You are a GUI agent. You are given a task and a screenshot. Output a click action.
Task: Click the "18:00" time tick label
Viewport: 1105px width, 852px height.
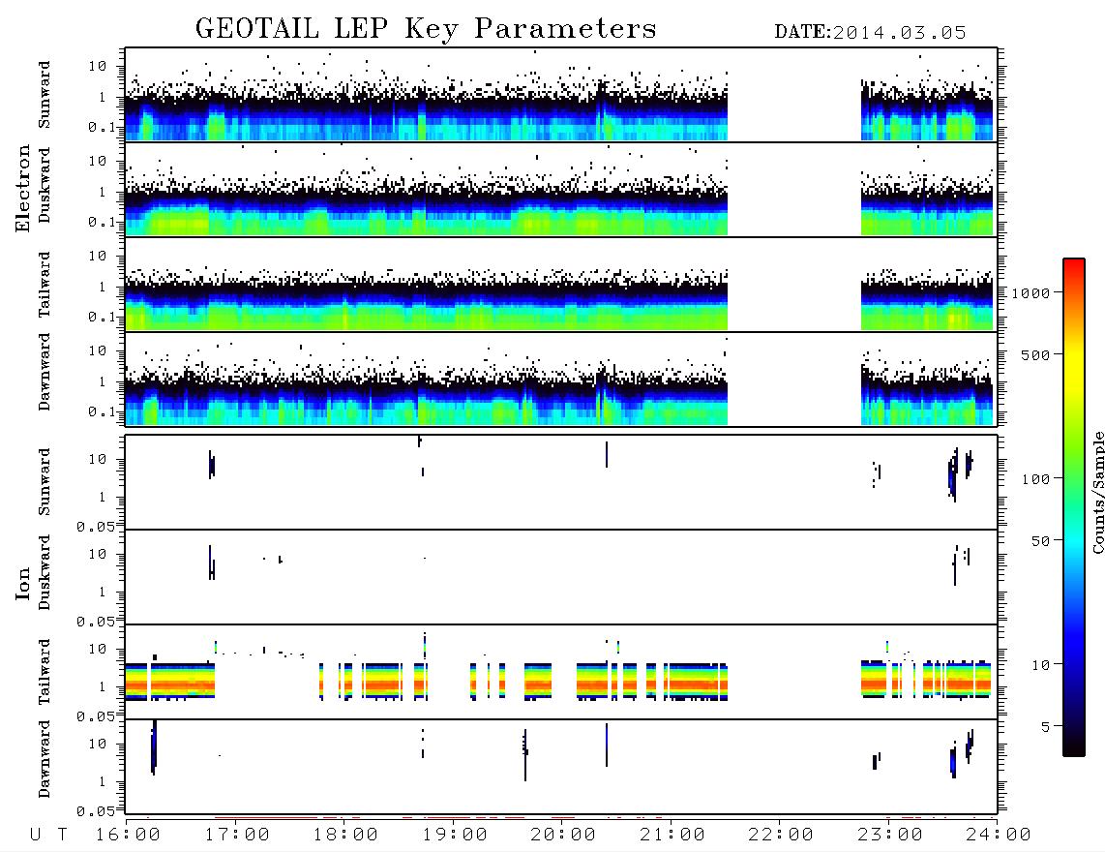(345, 835)
